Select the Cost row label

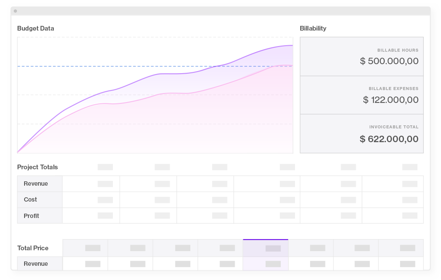pyautogui.click(x=31, y=199)
